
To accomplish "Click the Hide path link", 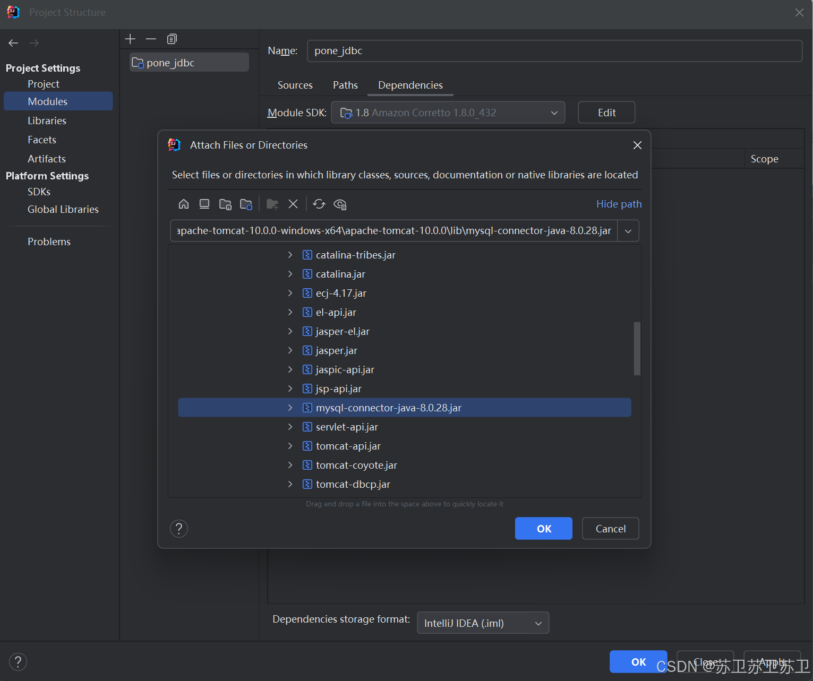I will point(619,204).
